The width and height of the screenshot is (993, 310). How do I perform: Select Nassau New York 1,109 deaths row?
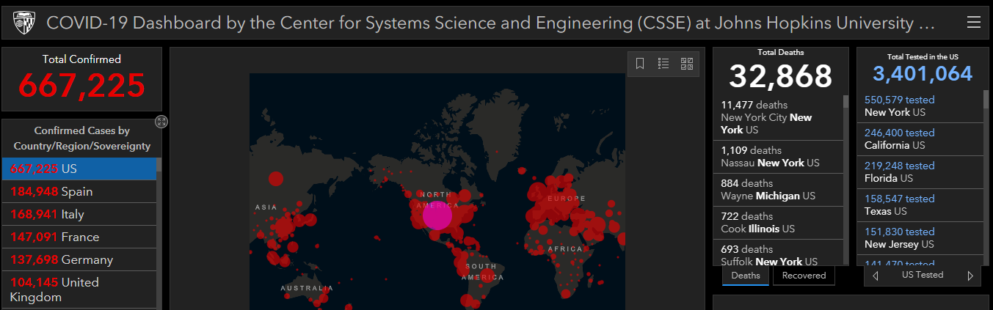click(779, 157)
